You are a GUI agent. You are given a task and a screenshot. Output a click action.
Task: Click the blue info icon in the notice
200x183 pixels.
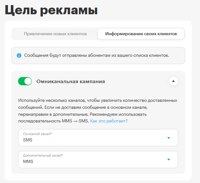(19, 56)
